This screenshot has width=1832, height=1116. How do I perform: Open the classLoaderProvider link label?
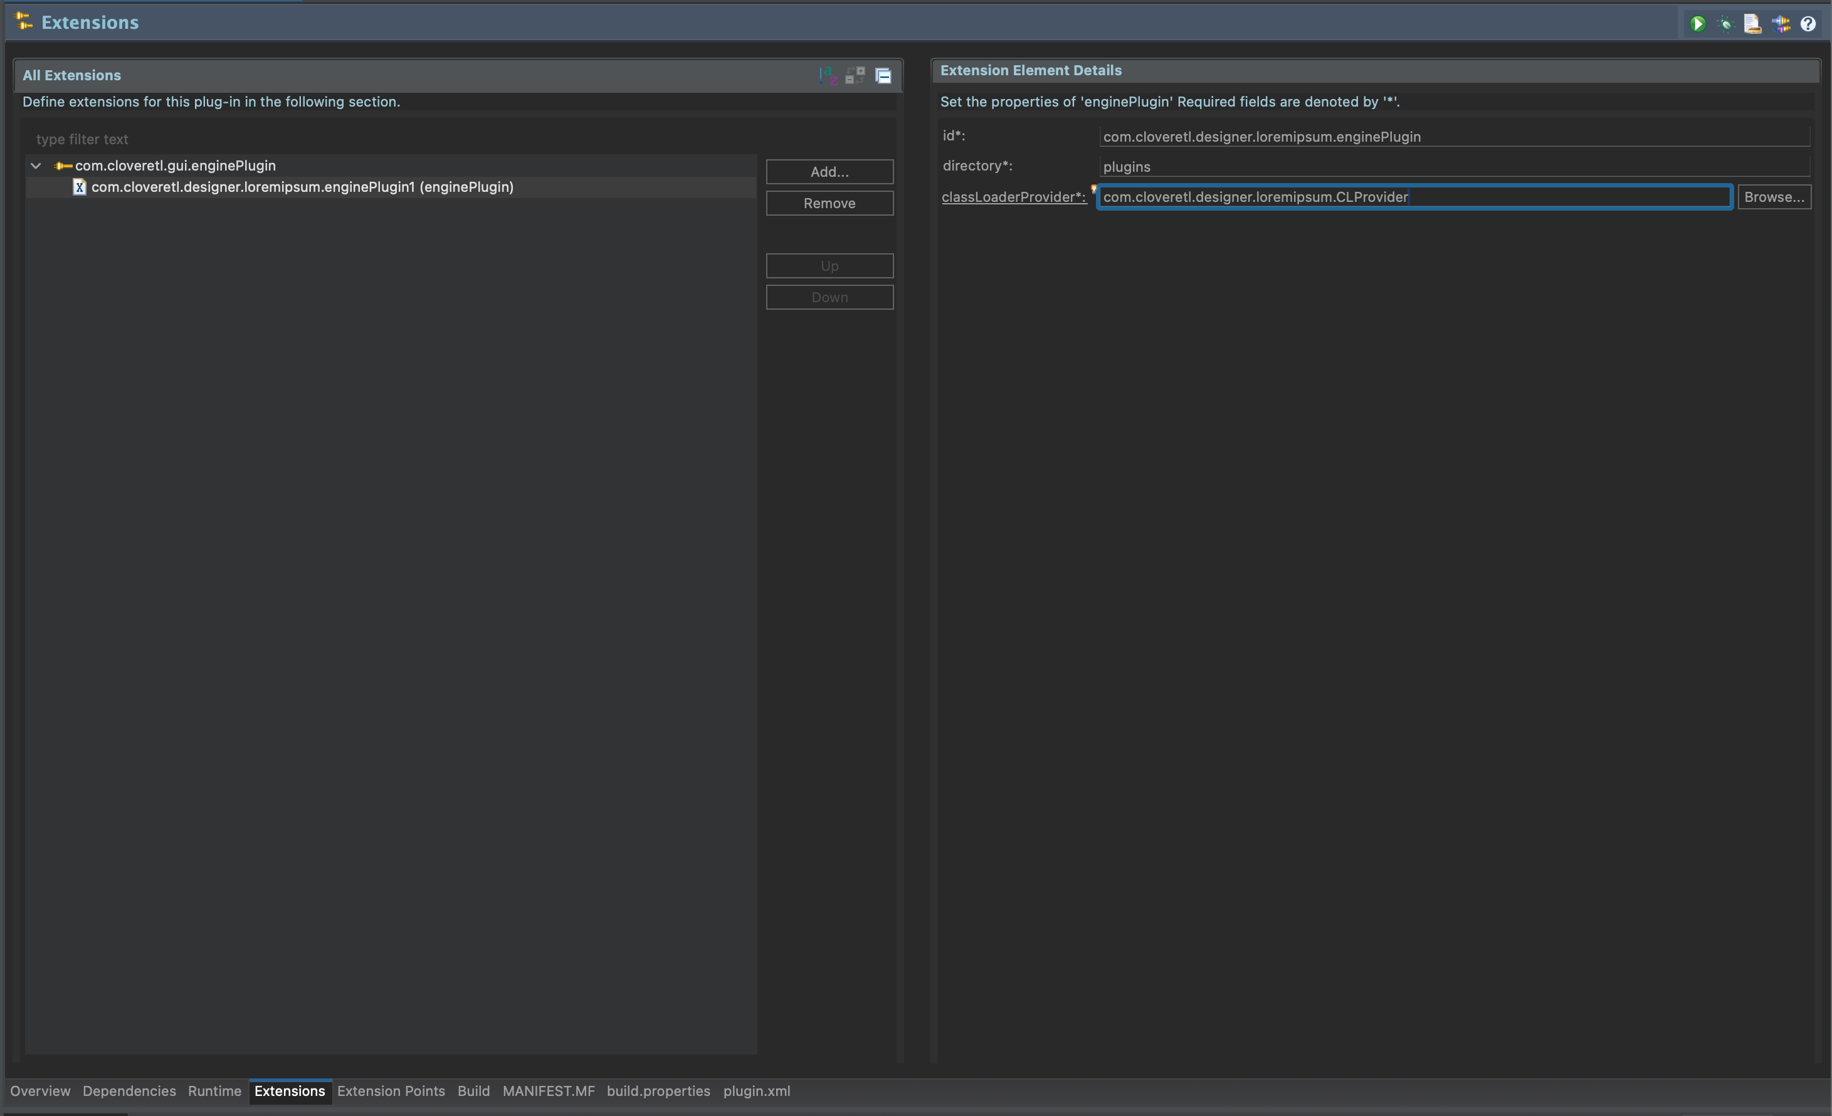click(1013, 197)
